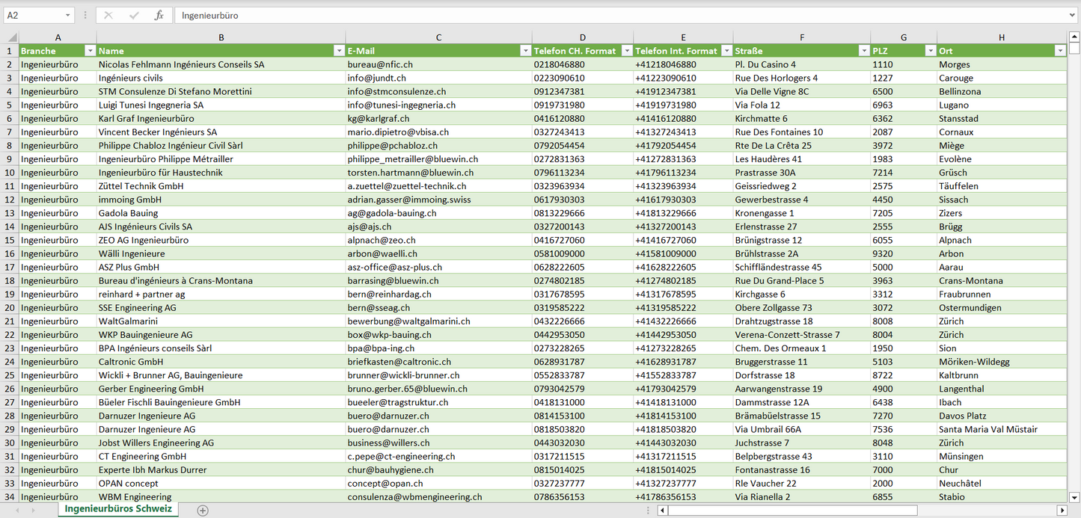Click the horizontal scrollbar thumb
The height and width of the screenshot is (518, 1081).
tap(791, 510)
